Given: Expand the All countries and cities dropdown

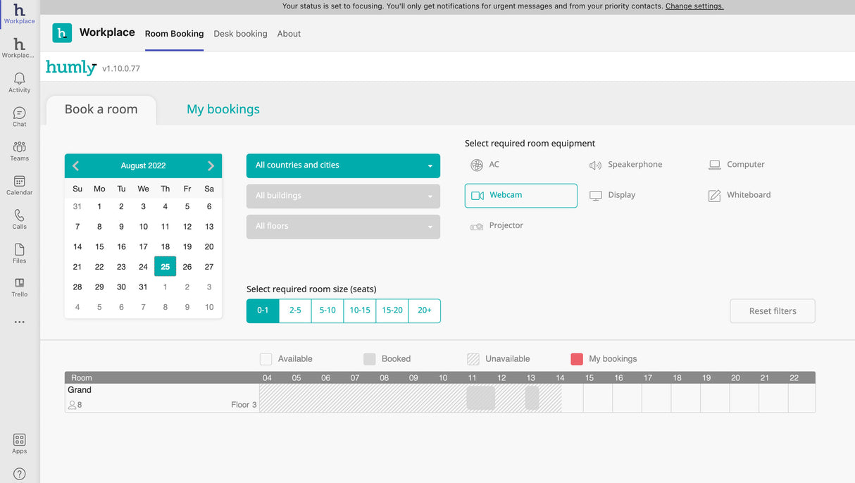Looking at the screenshot, I should (x=343, y=165).
